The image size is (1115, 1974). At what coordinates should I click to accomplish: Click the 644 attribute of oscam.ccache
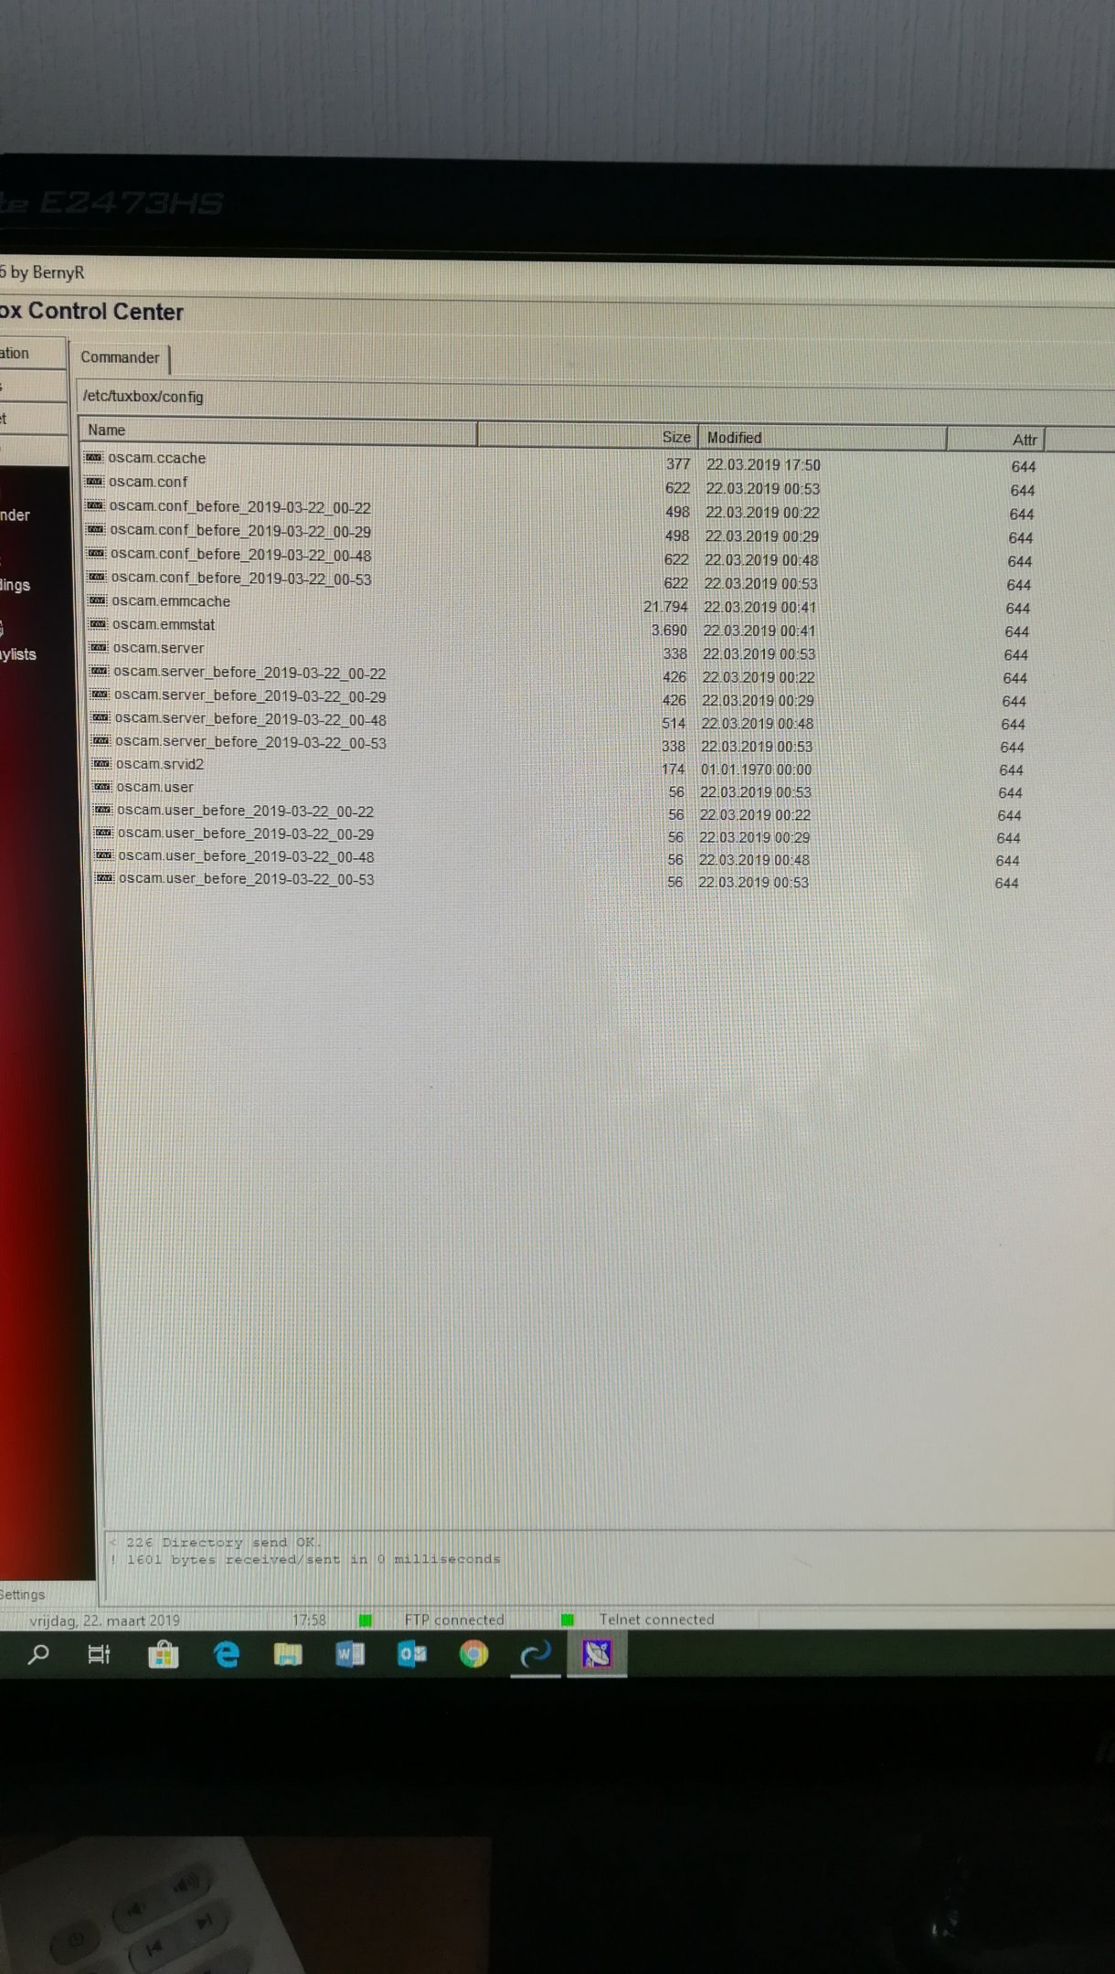[1024, 467]
